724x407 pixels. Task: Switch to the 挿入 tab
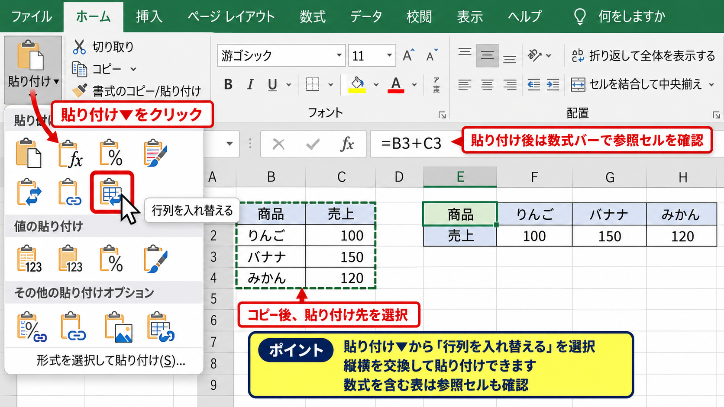click(149, 16)
